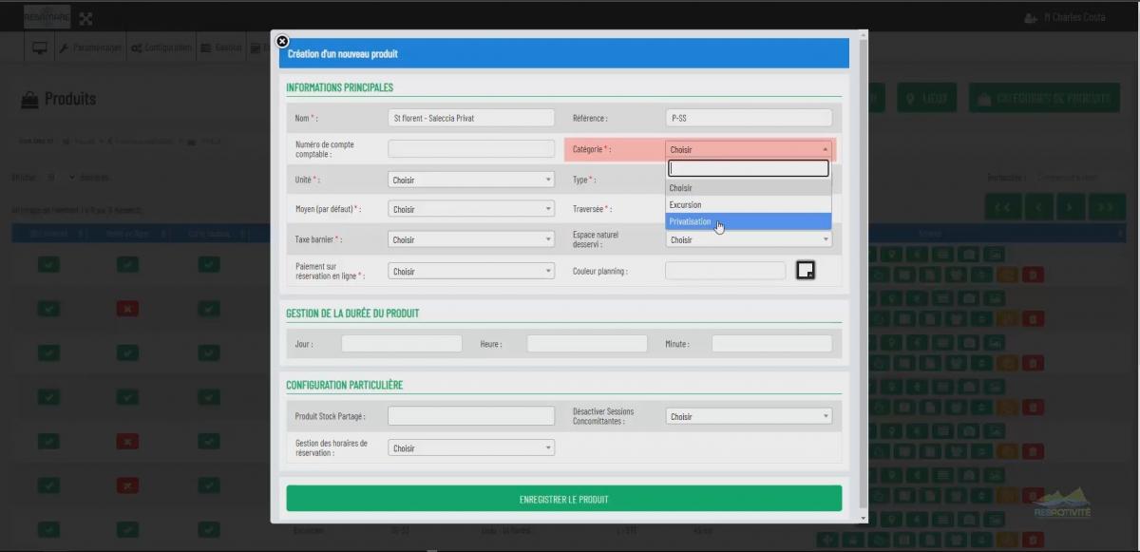Pick the Choisir option in the open list

[749, 188]
